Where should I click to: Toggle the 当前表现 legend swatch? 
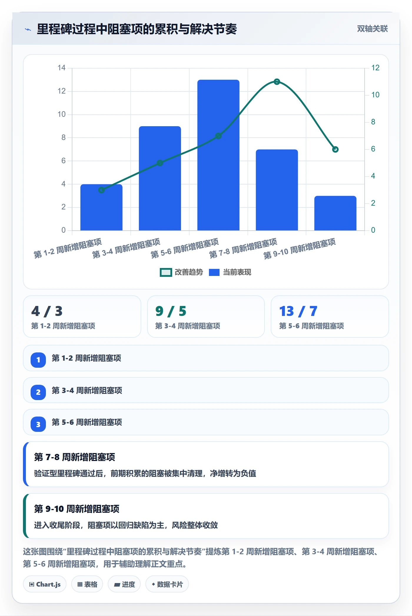click(x=214, y=272)
